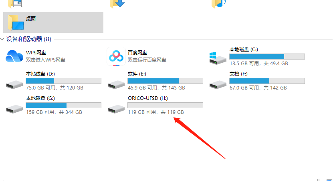Select the 本地磁盘 (D:) drive icon
The width and height of the screenshot is (335, 181).
coord(14,85)
